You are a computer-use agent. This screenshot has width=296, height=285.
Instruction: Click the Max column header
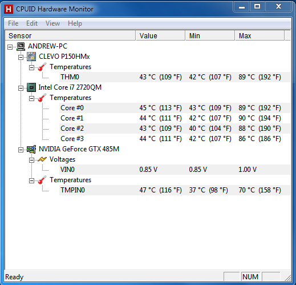[259, 35]
